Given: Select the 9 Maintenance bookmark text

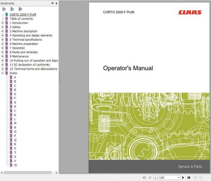Looking at the screenshot, I should point(19,57).
